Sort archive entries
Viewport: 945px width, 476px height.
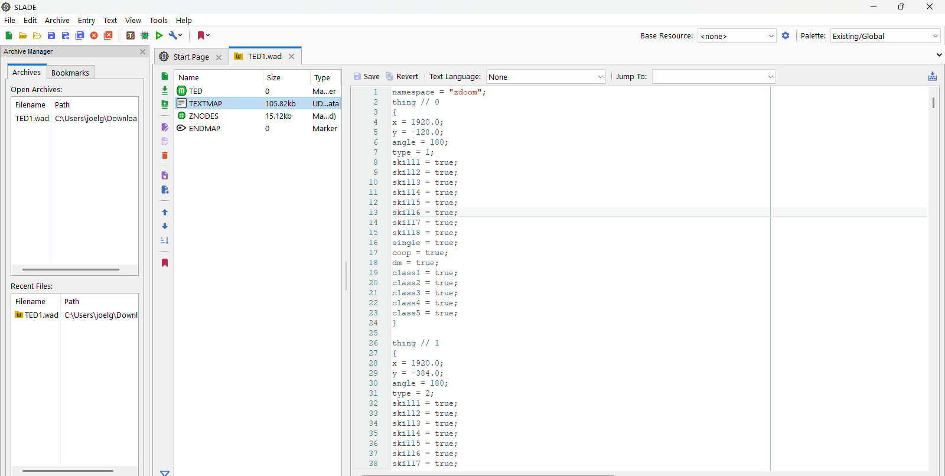coord(165,240)
